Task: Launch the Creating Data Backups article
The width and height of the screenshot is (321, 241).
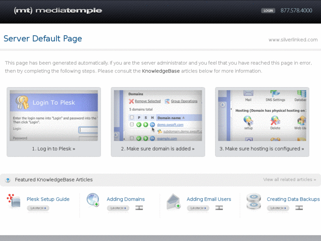Action: pyautogui.click(x=278, y=208)
